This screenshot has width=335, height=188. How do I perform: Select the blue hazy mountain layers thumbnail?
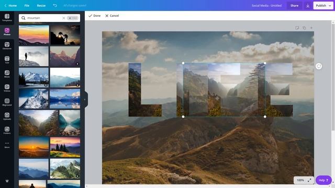point(33,169)
